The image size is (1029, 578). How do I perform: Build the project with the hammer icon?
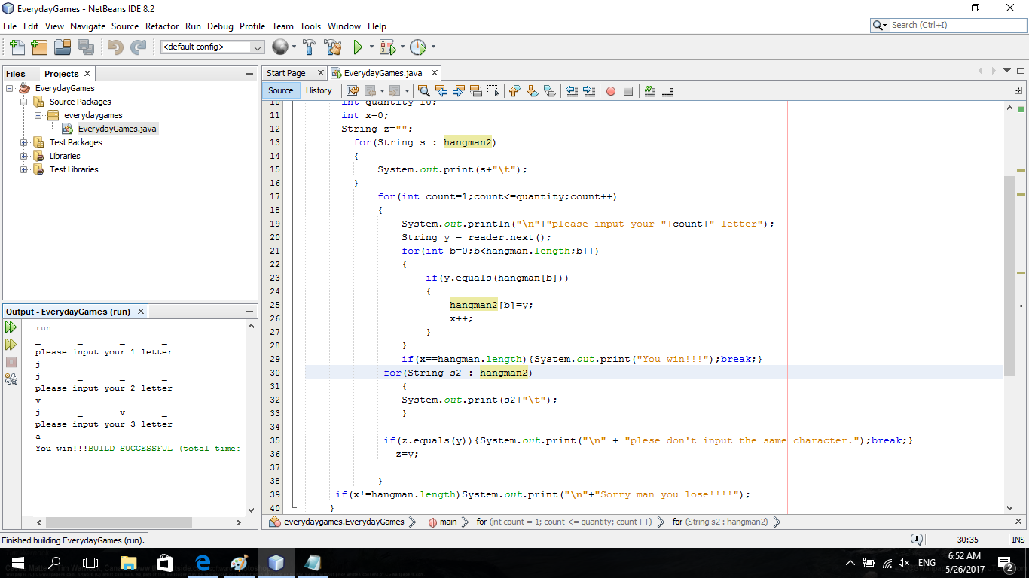click(309, 47)
